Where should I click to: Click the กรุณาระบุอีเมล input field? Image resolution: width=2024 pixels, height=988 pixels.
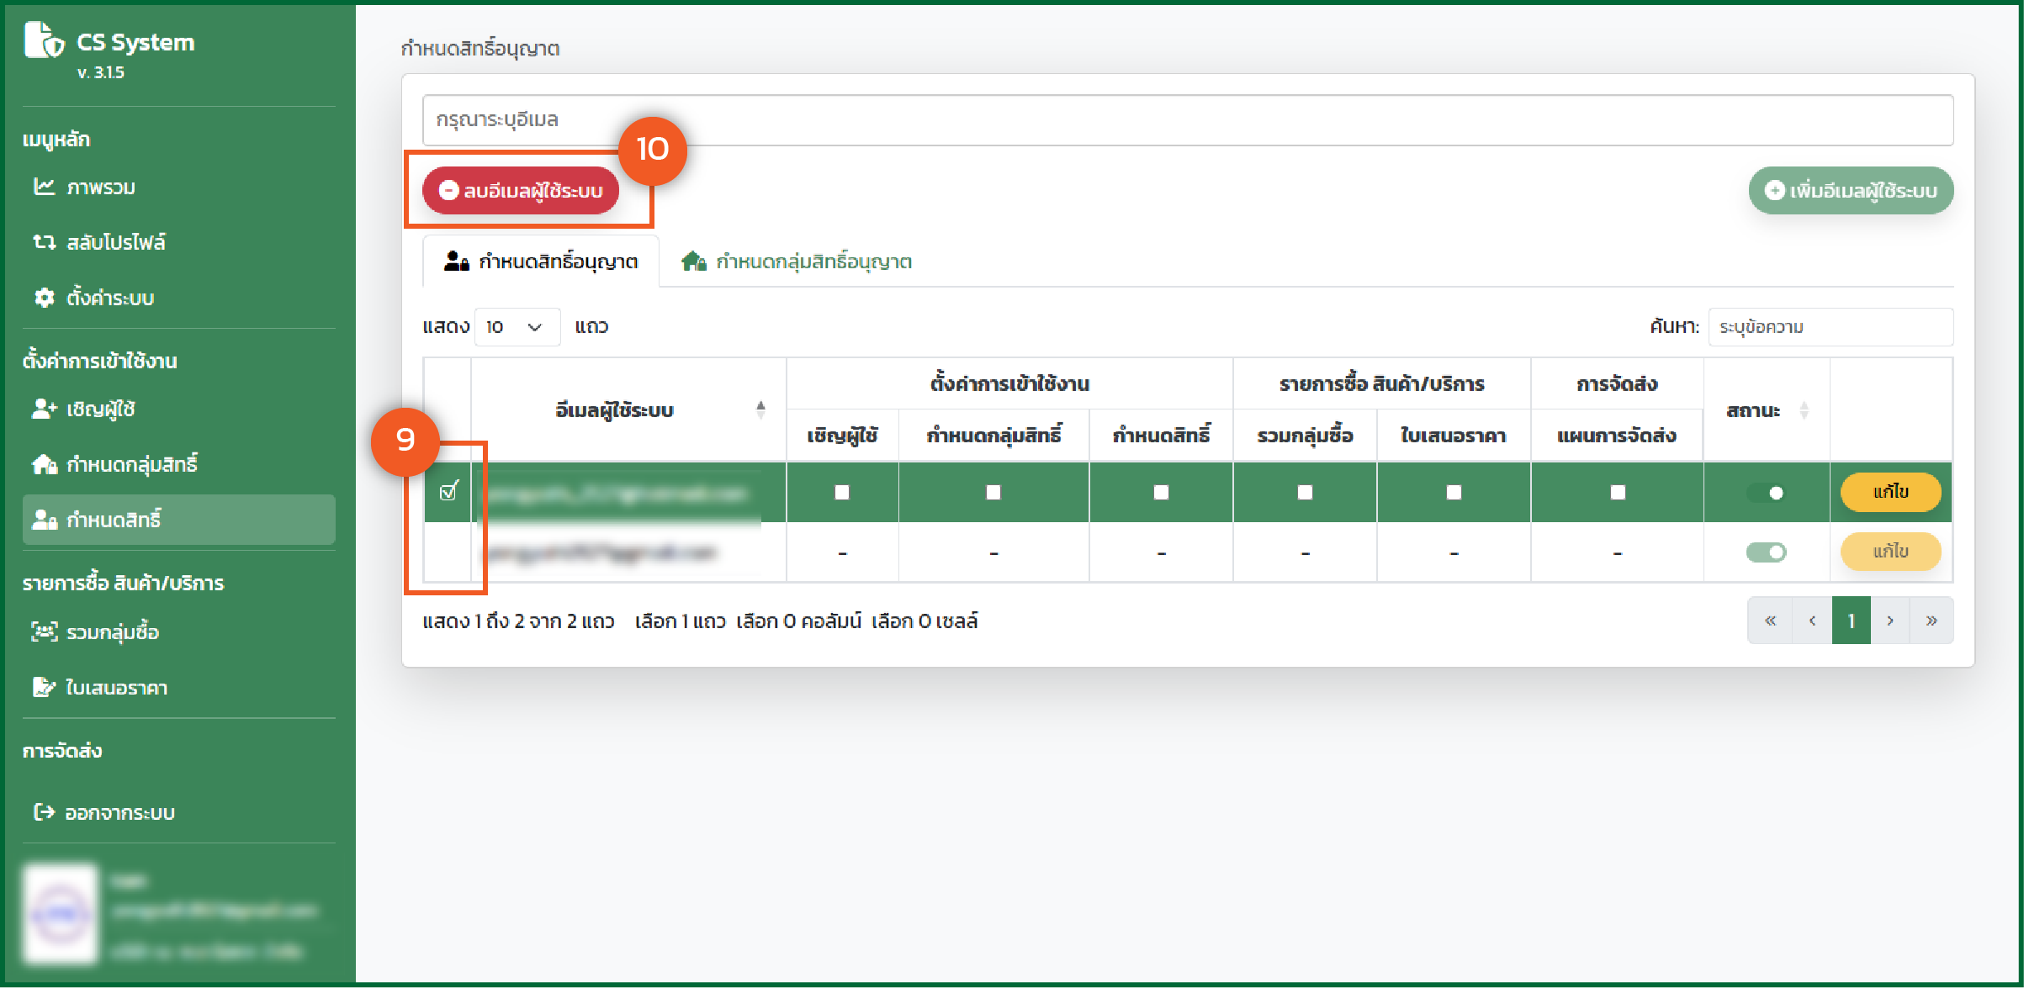(1187, 120)
